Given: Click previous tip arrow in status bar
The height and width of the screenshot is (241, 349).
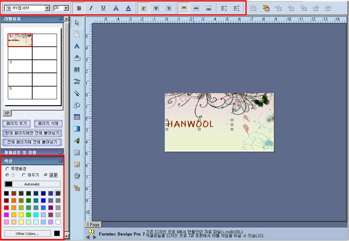Looking at the screenshot, I should point(88,238).
